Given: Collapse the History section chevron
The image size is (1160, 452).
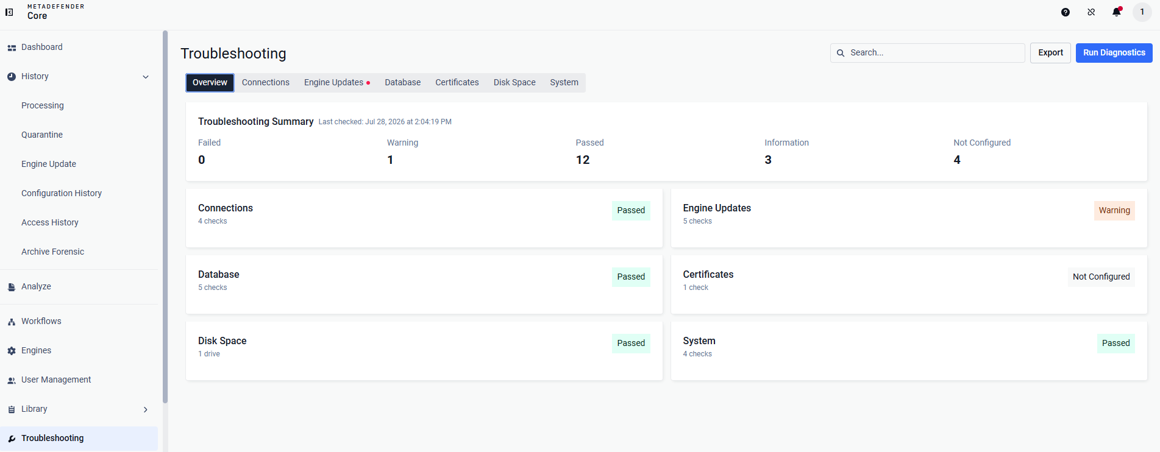Looking at the screenshot, I should click(x=146, y=77).
